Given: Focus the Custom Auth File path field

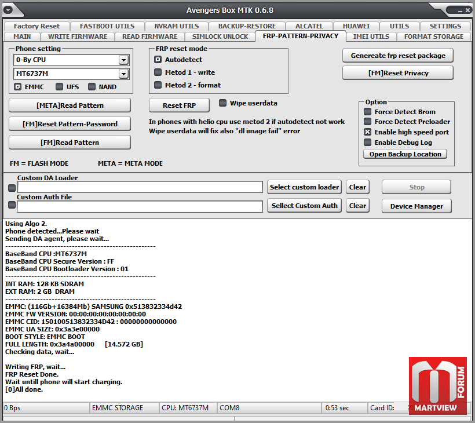Looking at the screenshot, I should [x=140, y=206].
